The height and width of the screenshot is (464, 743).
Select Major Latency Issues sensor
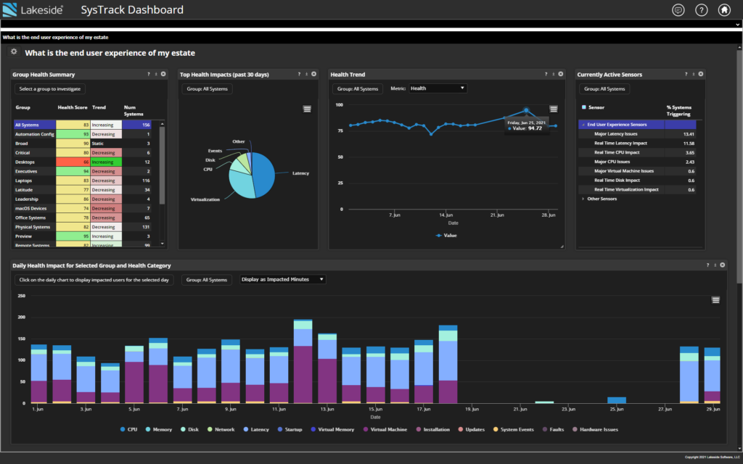637,134
